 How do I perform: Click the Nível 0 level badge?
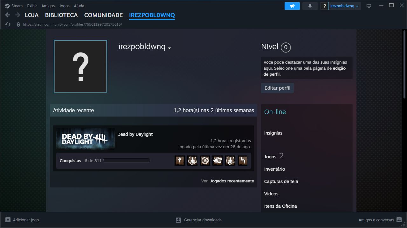point(286,47)
